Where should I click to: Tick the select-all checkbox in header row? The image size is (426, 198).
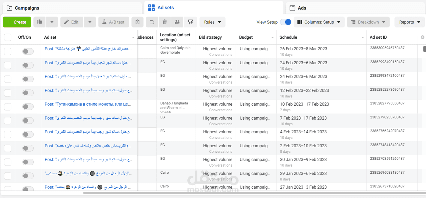click(x=8, y=37)
